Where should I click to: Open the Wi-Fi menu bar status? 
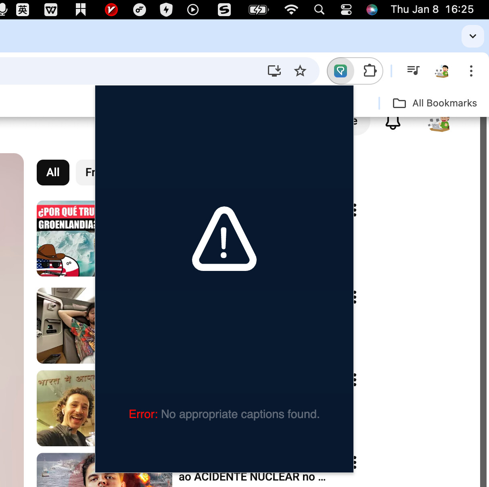[291, 9]
